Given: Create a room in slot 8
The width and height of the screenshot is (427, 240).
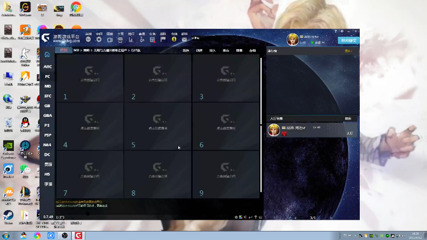Looking at the screenshot, I should point(158,174).
